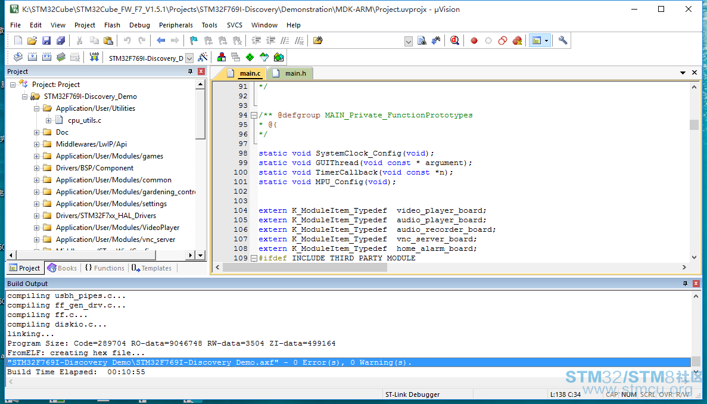
Task: Open the File menu
Action: click(x=15, y=25)
